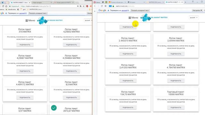Viewport: 205px width, 115px height.
Task: Open the hamburger Menu in the left window
Action: [30, 20]
